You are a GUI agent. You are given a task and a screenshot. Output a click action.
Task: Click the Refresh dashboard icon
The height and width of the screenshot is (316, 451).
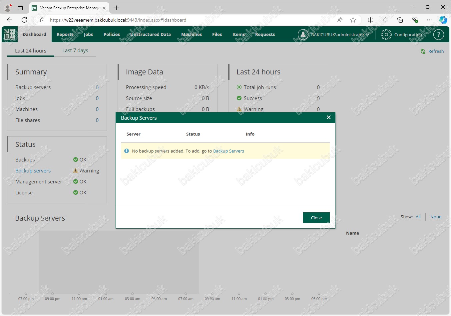coord(423,51)
